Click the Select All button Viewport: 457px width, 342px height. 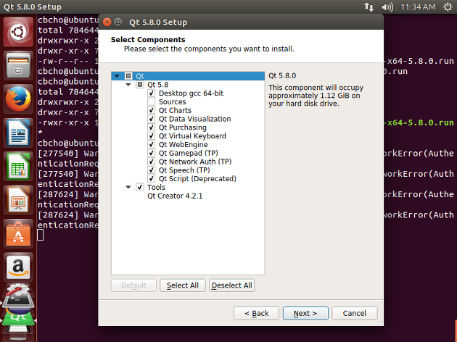(183, 285)
